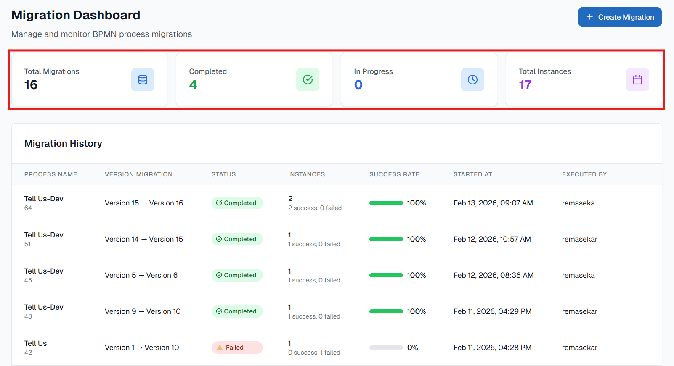Click the Feb 12, 2026, 10:57 AM timestamp
The height and width of the screenshot is (366, 674).
(x=492, y=239)
